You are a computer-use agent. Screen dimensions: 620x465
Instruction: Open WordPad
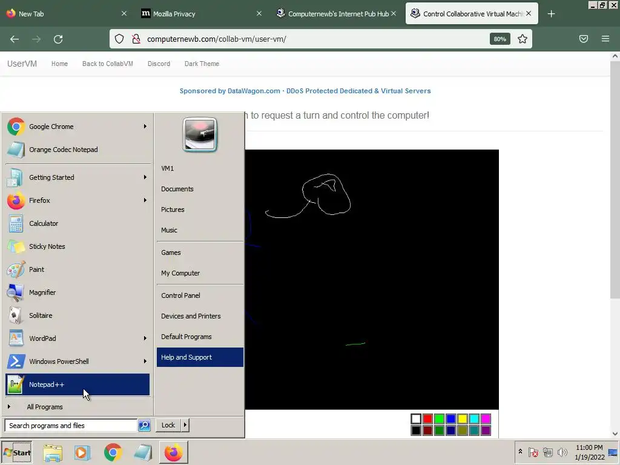pyautogui.click(x=77, y=338)
